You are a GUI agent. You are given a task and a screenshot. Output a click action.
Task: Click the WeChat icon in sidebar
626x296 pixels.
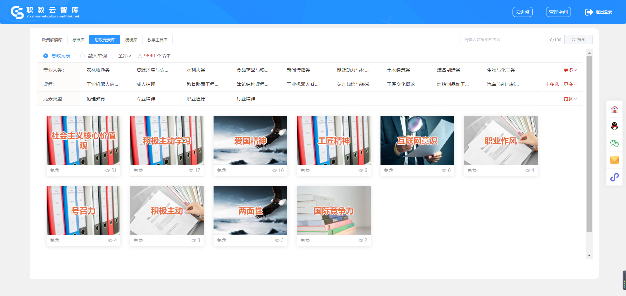pyautogui.click(x=614, y=143)
